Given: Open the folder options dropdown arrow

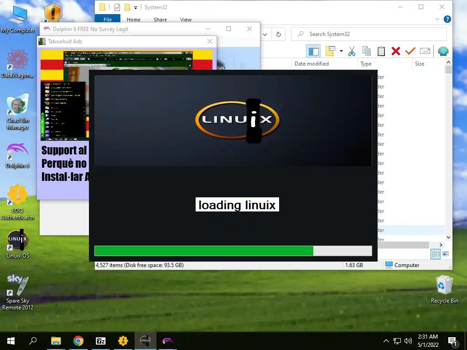Looking at the screenshot, I should tap(341, 51).
